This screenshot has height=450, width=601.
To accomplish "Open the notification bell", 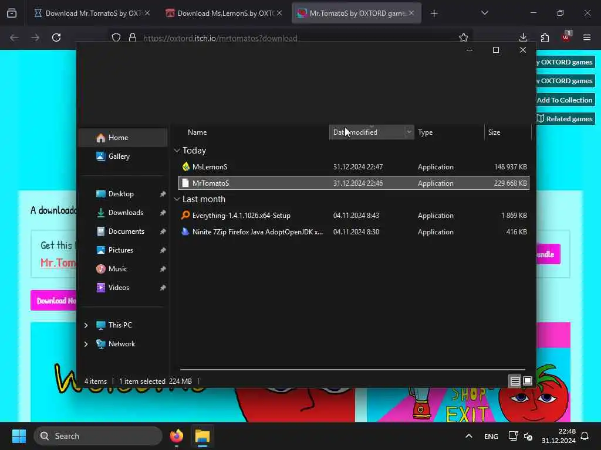I will [x=585, y=436].
